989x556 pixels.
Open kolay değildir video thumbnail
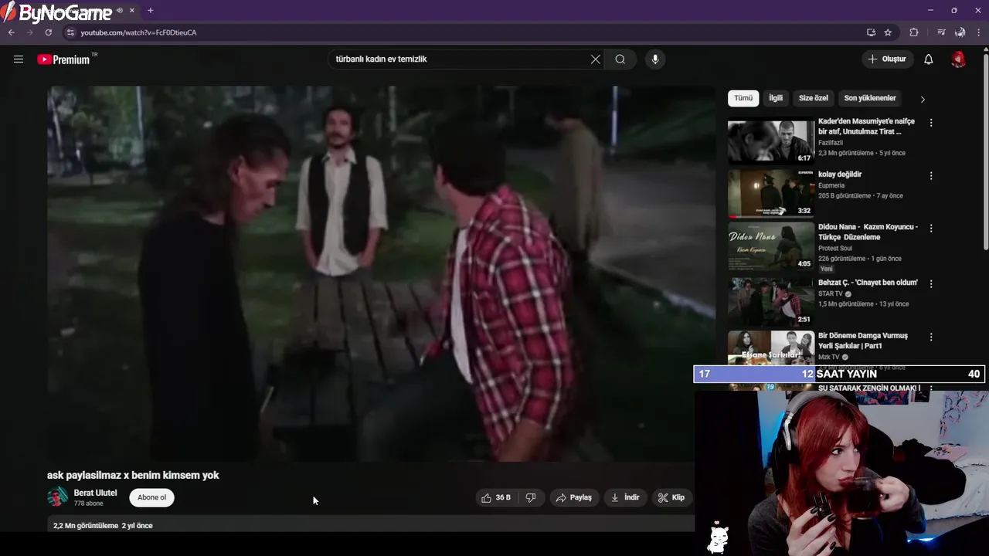[771, 193]
